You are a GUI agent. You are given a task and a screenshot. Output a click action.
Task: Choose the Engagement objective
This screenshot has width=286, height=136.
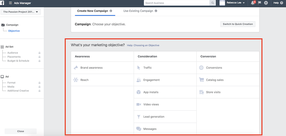[165, 80]
